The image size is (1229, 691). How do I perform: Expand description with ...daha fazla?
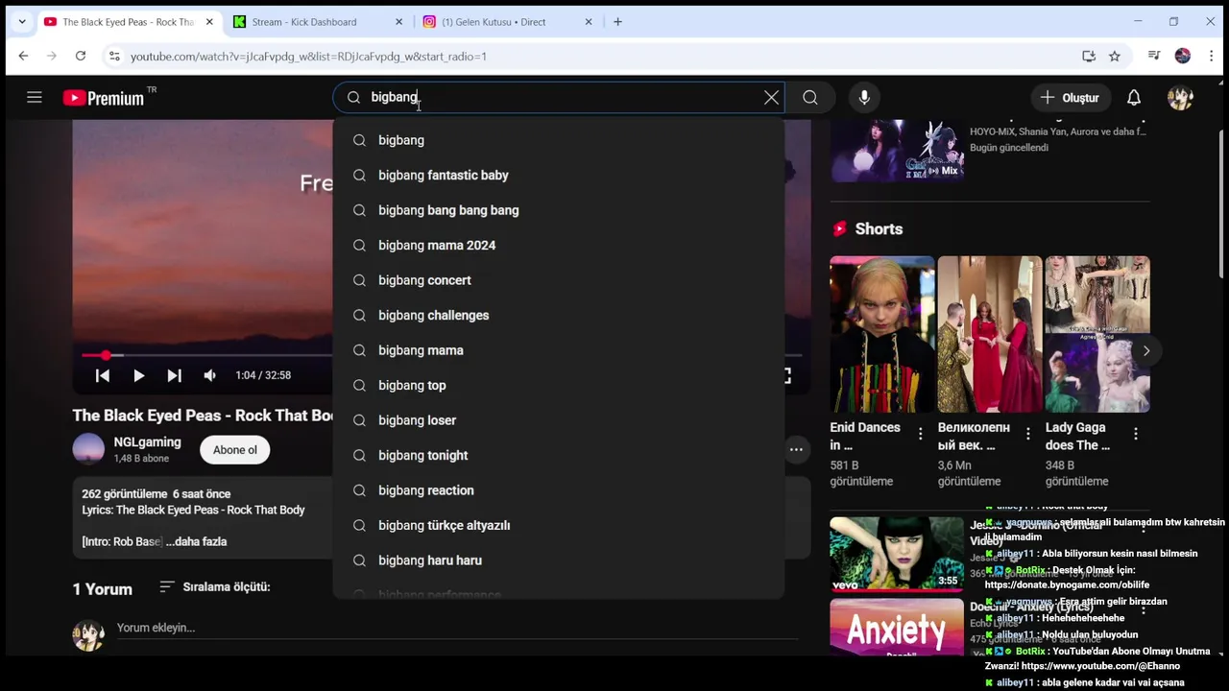[x=196, y=541]
